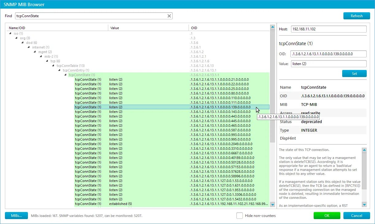Open the MIBs... dialog button
Viewport: 375px width, 224px height.
[x=16, y=216]
